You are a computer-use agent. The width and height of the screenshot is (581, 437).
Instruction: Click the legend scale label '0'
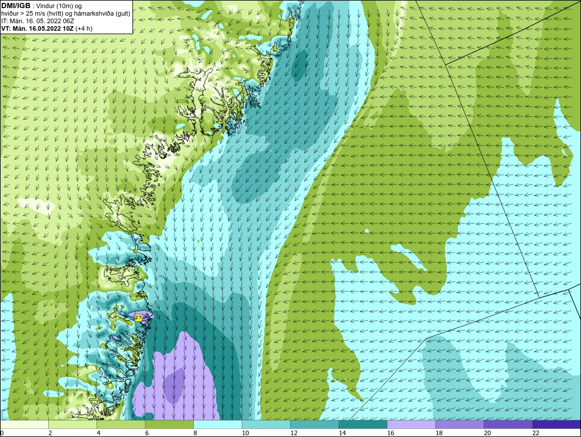[x=2, y=434]
